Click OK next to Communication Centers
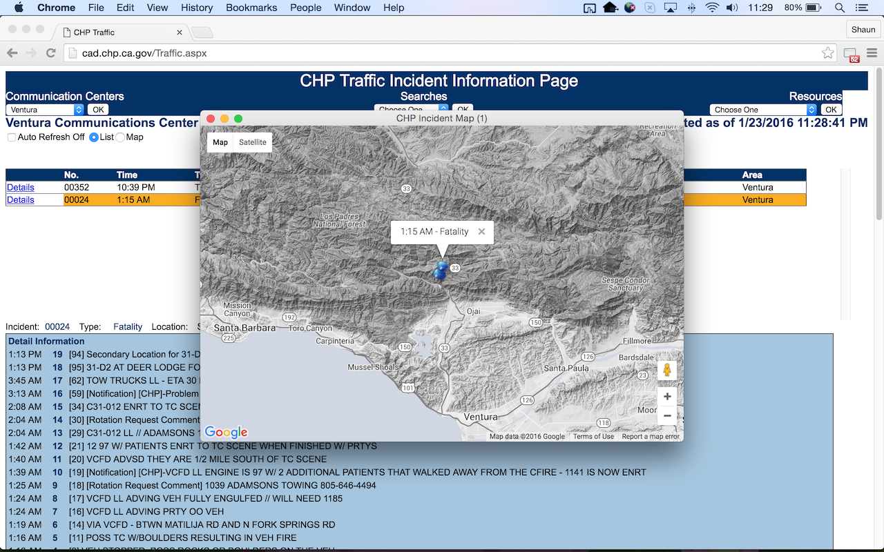The width and height of the screenshot is (884, 552). 98,110
